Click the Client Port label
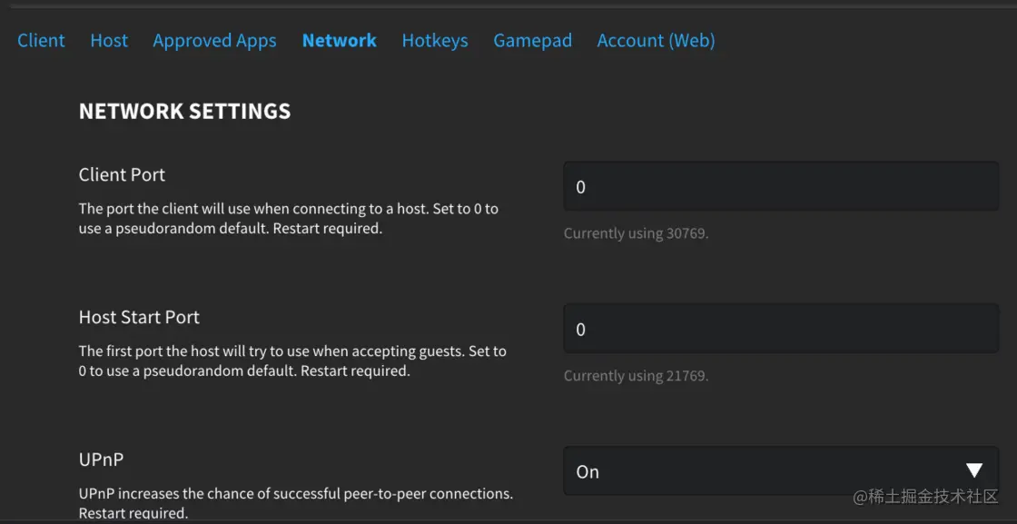The width and height of the screenshot is (1017, 524). (x=122, y=174)
